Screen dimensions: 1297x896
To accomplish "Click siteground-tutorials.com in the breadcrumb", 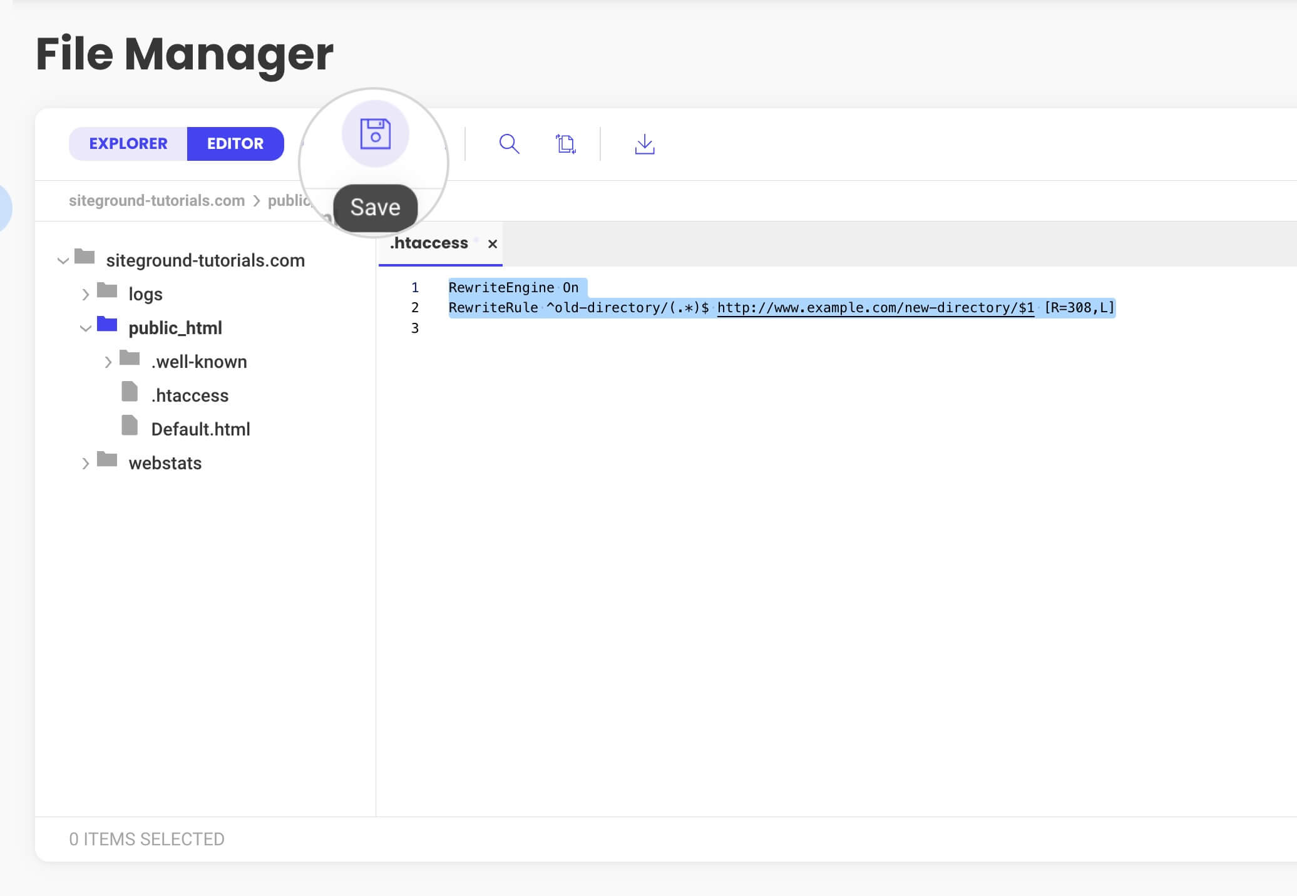I will [156, 200].
